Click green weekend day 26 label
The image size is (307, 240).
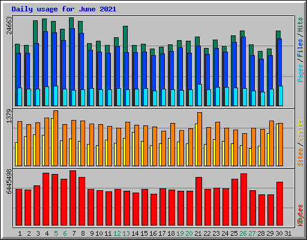point(243,233)
